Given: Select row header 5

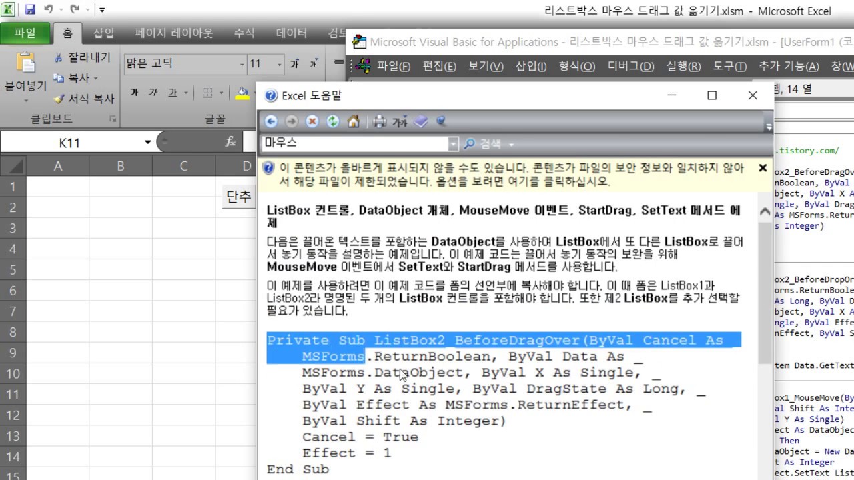Looking at the screenshot, I should 13,270.
